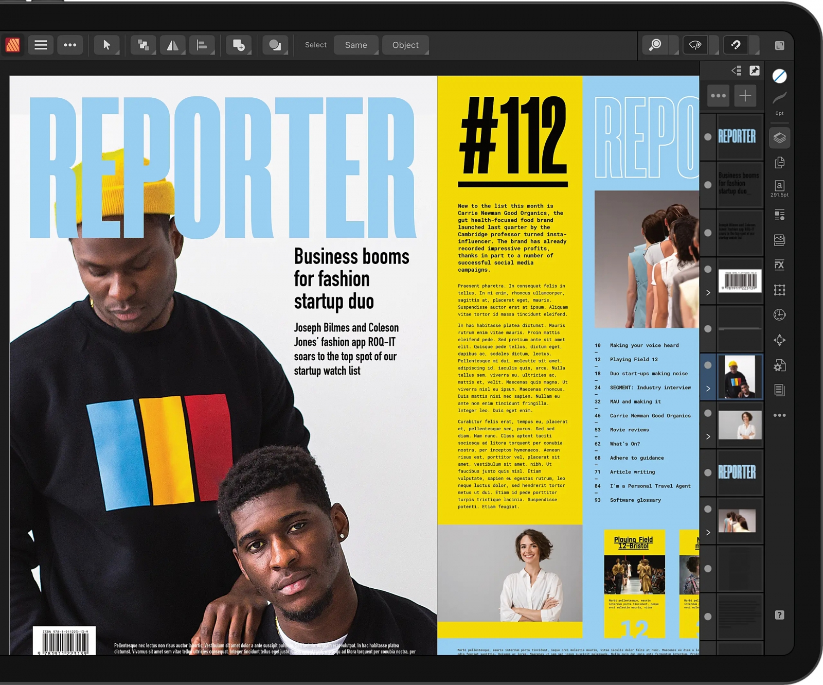Pin the layers panel open
The width and height of the screenshot is (823, 685).
coord(755,71)
